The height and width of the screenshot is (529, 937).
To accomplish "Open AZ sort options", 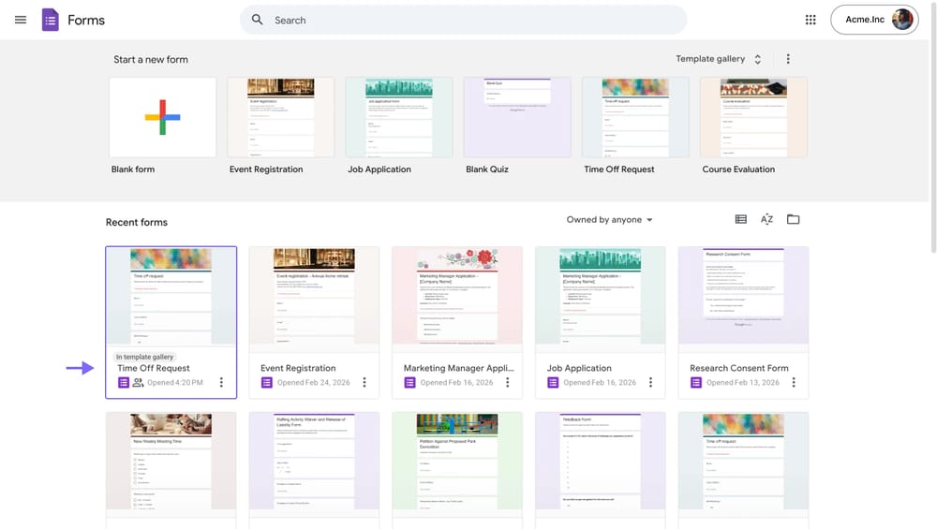I will pyautogui.click(x=766, y=219).
